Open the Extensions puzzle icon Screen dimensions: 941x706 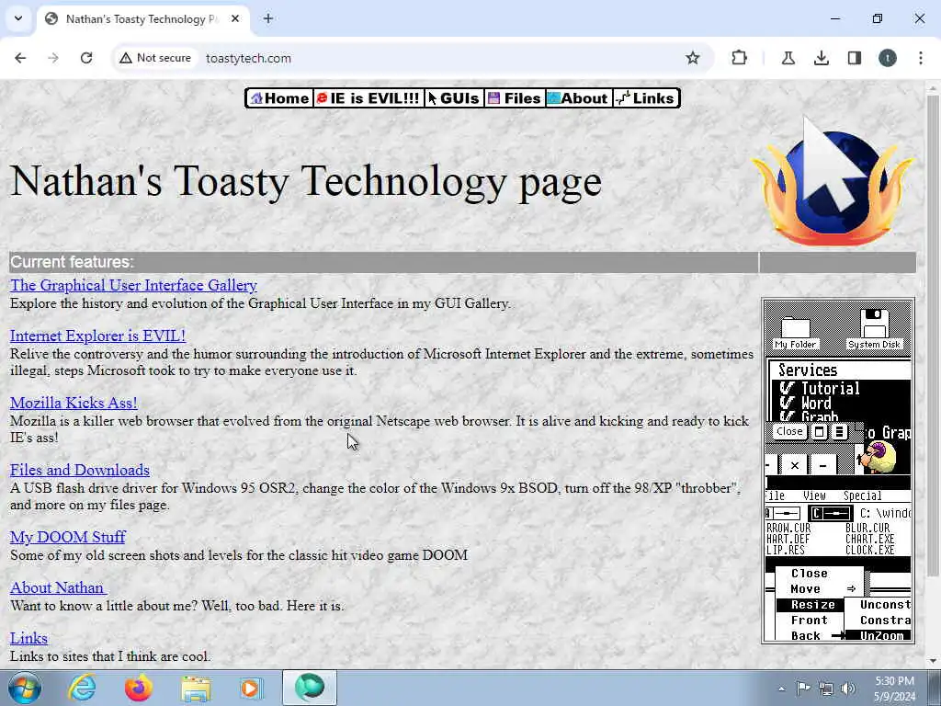click(740, 58)
